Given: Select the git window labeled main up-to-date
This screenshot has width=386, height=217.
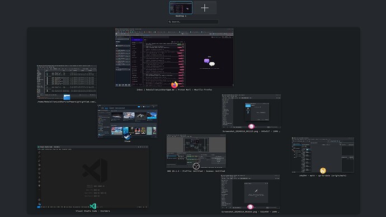Looking at the screenshot, I should [x=323, y=155].
